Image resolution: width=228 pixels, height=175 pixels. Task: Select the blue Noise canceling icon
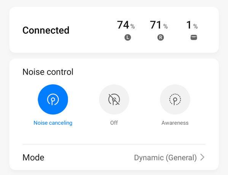click(53, 100)
